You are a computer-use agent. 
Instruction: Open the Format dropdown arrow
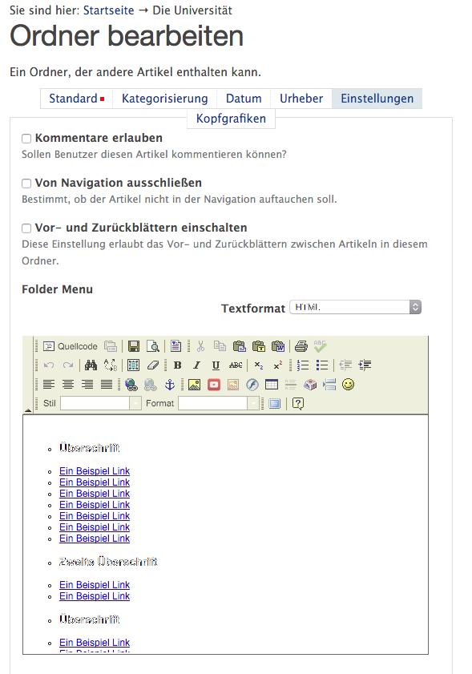pos(253,403)
